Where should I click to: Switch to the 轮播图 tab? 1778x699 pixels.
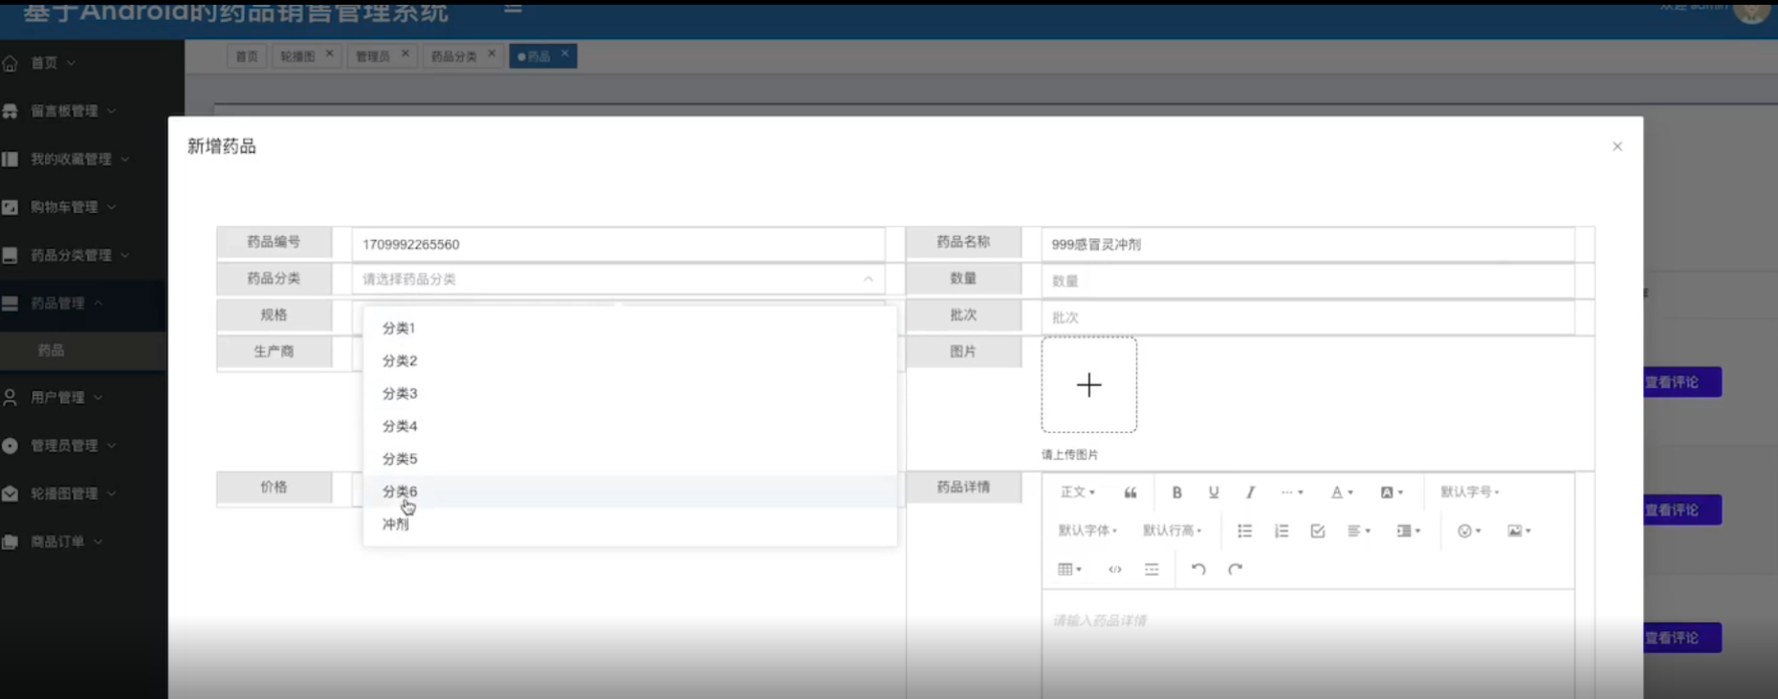[x=297, y=56]
